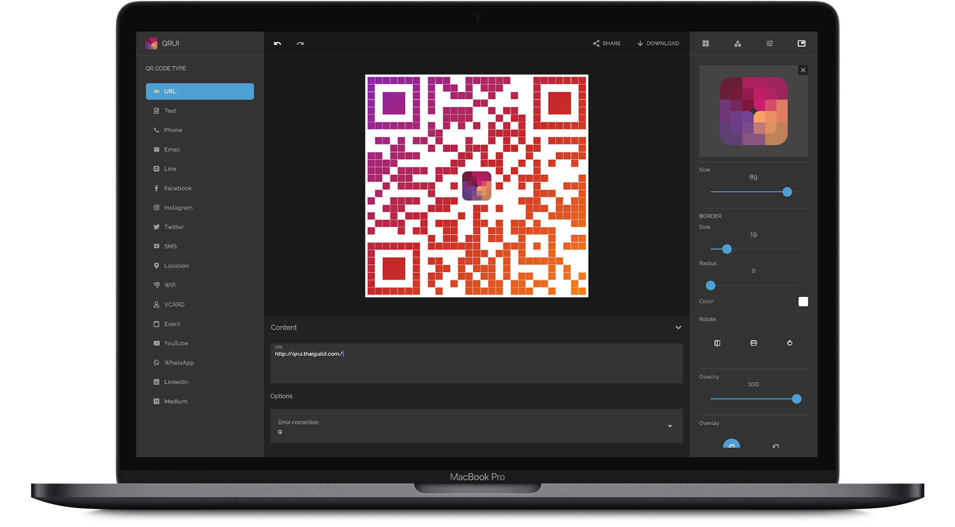The image size is (955, 527).
Task: Select the Instagram QR code type
Action: pyautogui.click(x=179, y=208)
